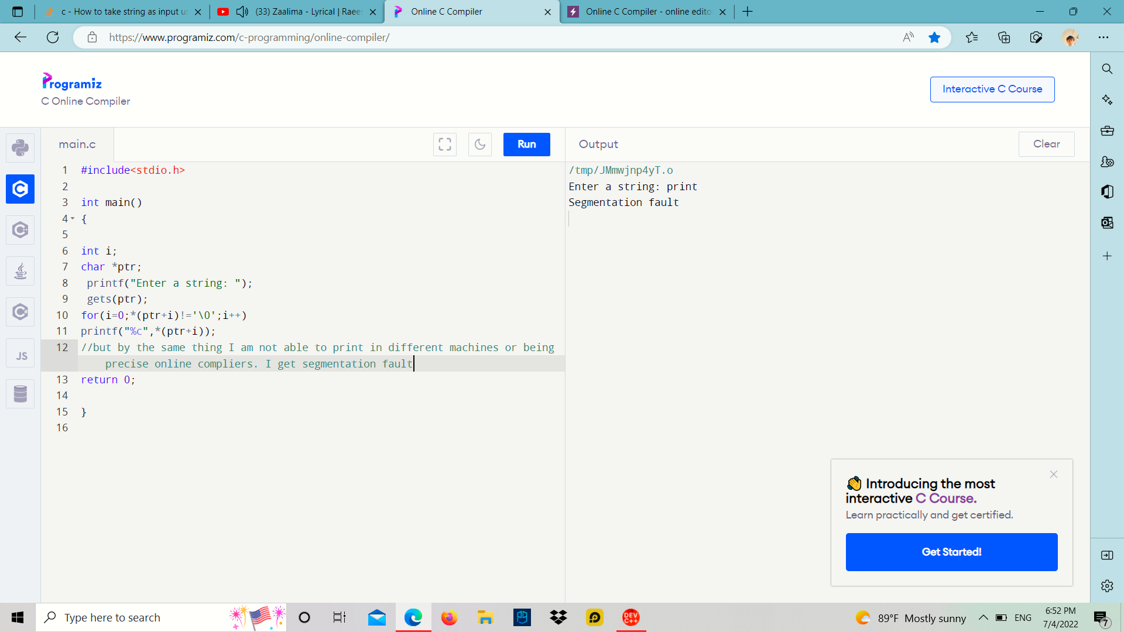Click the Interactive C Course sidebar icon
1124x632 pixels.
click(992, 89)
